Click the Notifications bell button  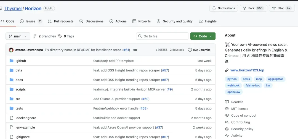223,8
